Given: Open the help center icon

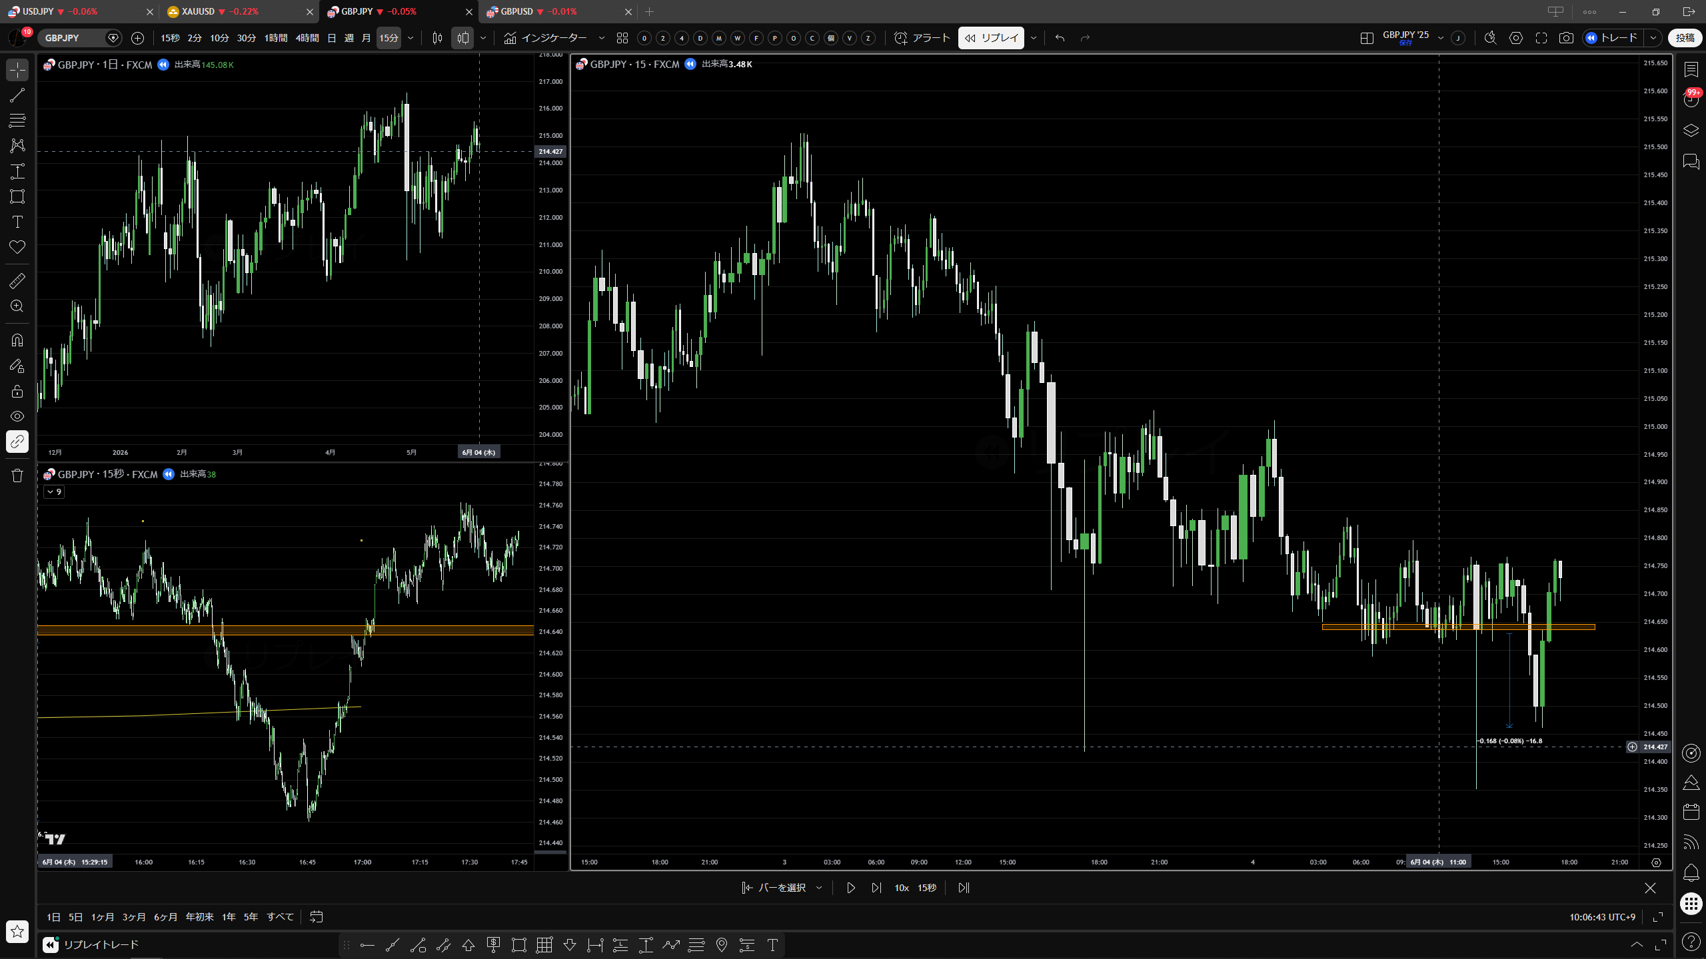Looking at the screenshot, I should pos(1691,941).
